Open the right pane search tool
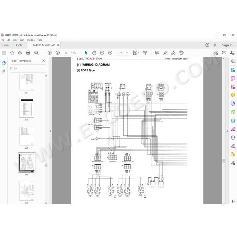 coord(233,61)
